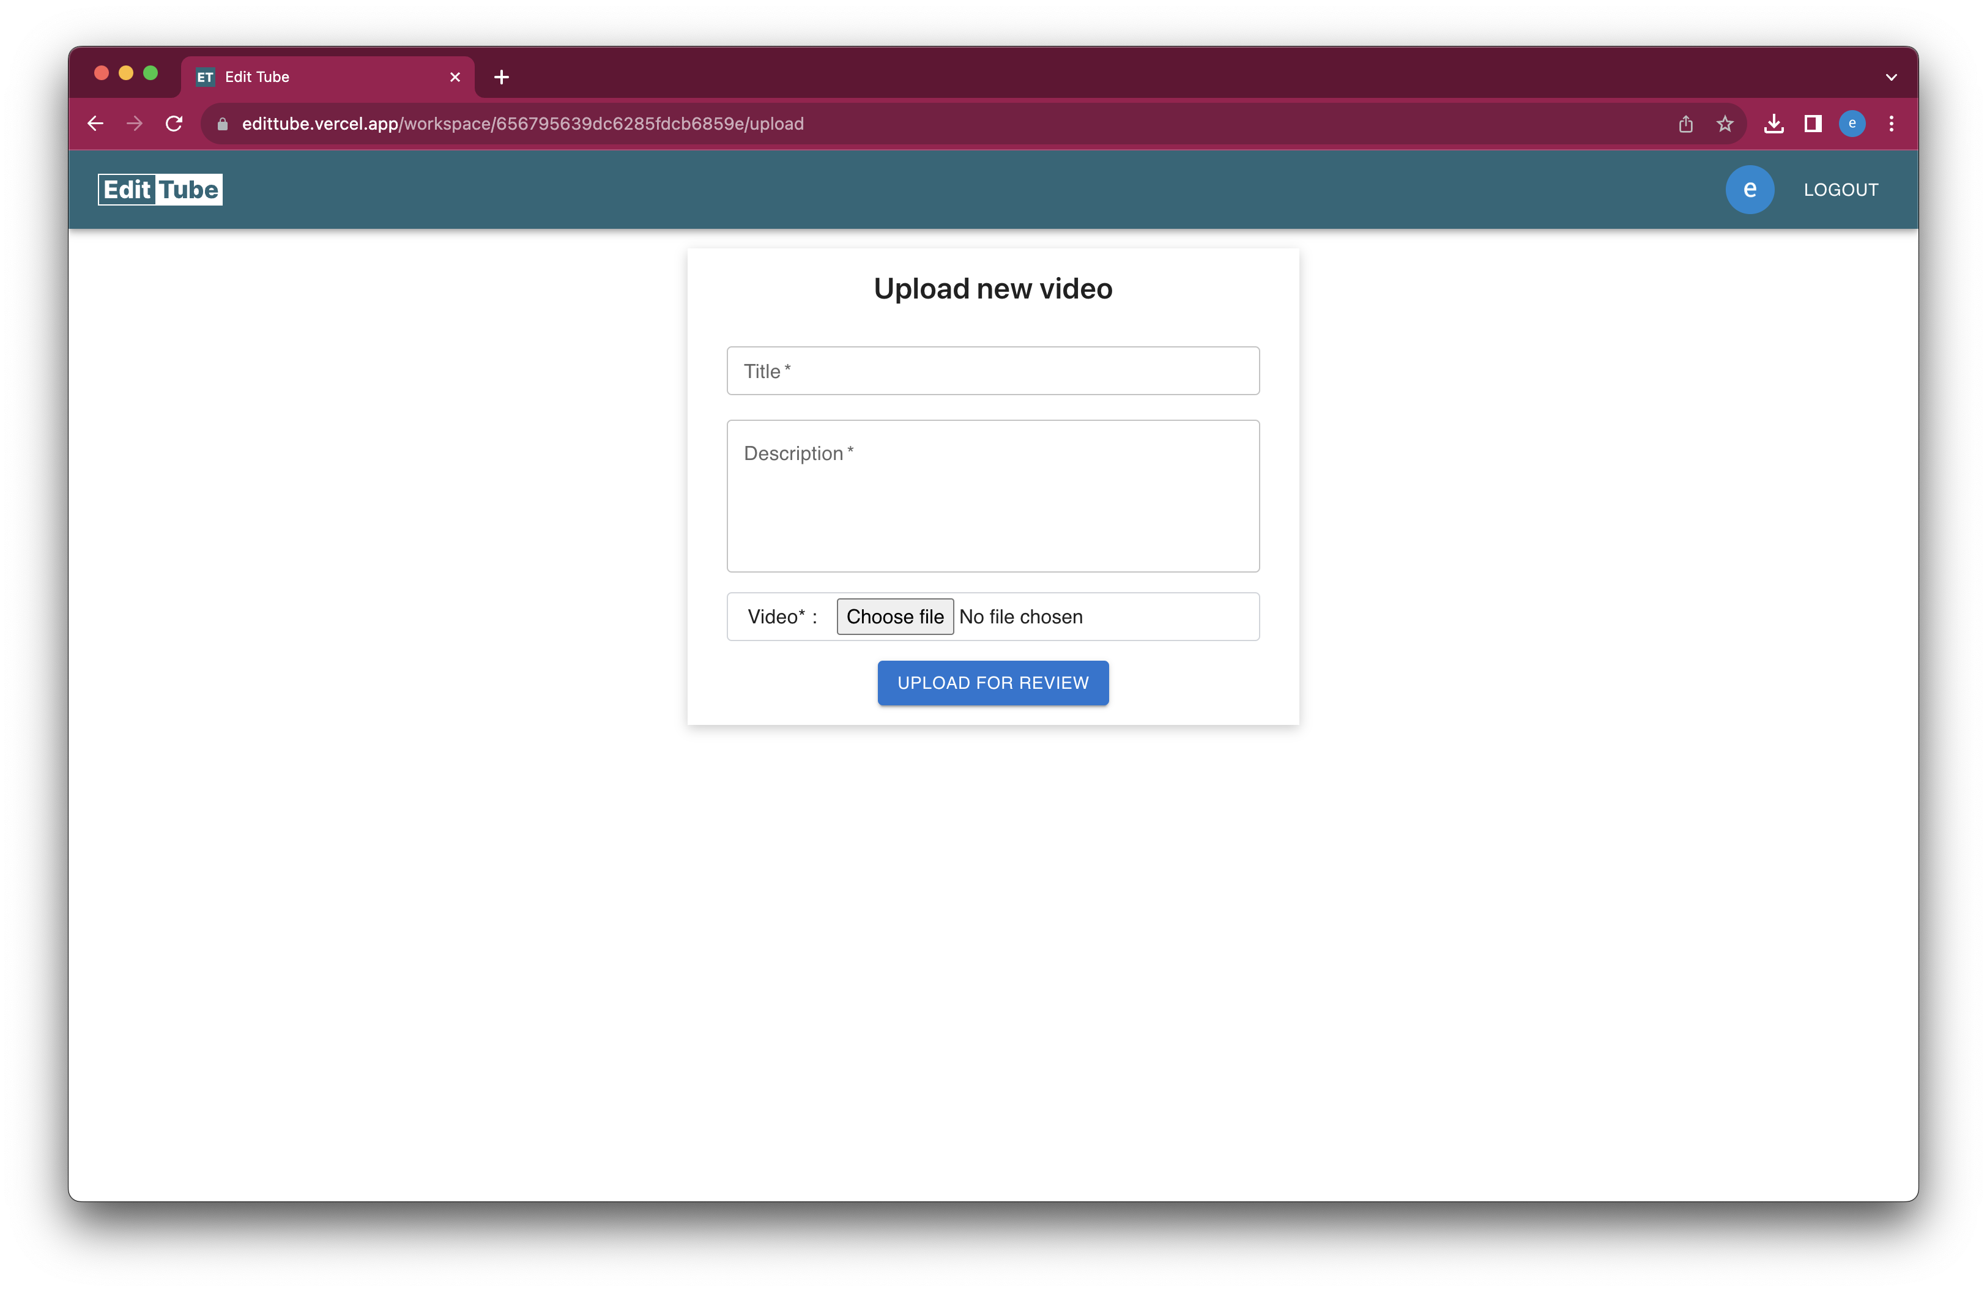Open the browser downloads icon
This screenshot has width=1987, height=1292.
(x=1773, y=124)
